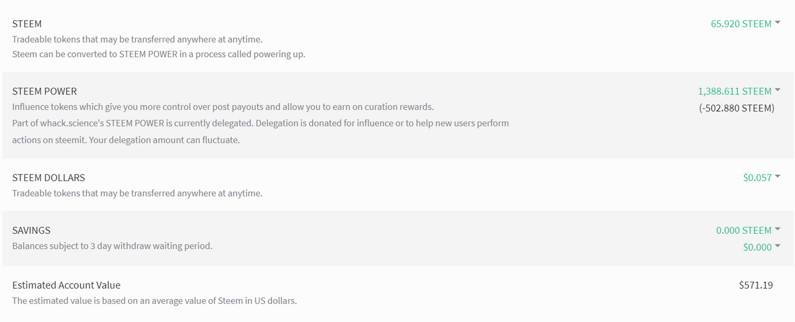The image size is (795, 322).
Task: Click the caret arrow beside $0.057
Action: [777, 177]
